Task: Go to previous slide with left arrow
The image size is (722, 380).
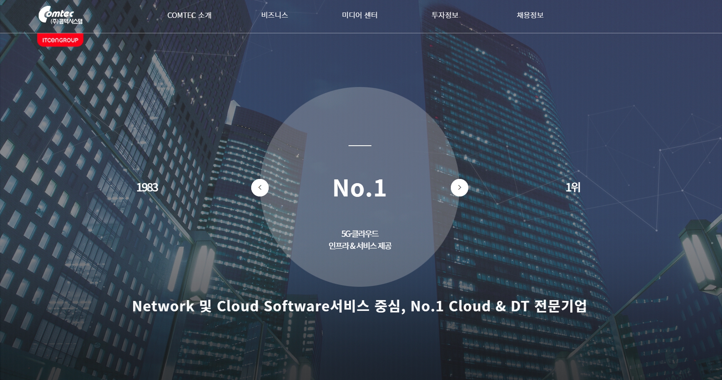Action: [260, 188]
